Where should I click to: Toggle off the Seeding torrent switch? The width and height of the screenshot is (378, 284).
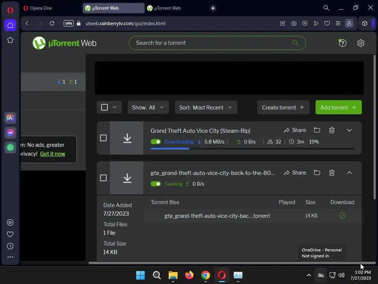[x=156, y=184]
